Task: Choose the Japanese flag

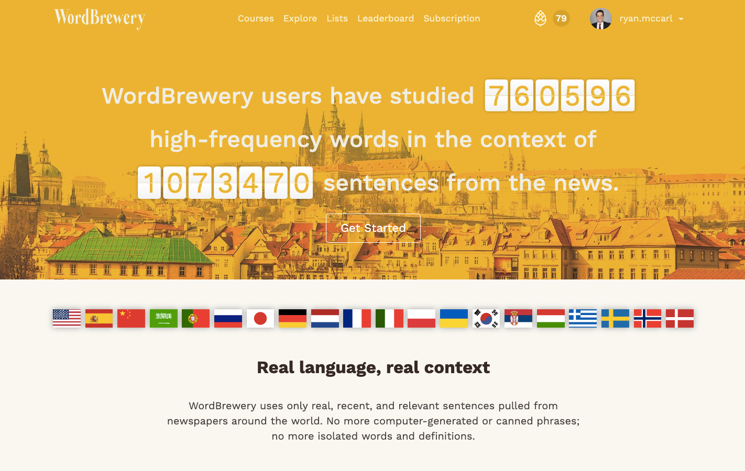Action: [x=260, y=318]
